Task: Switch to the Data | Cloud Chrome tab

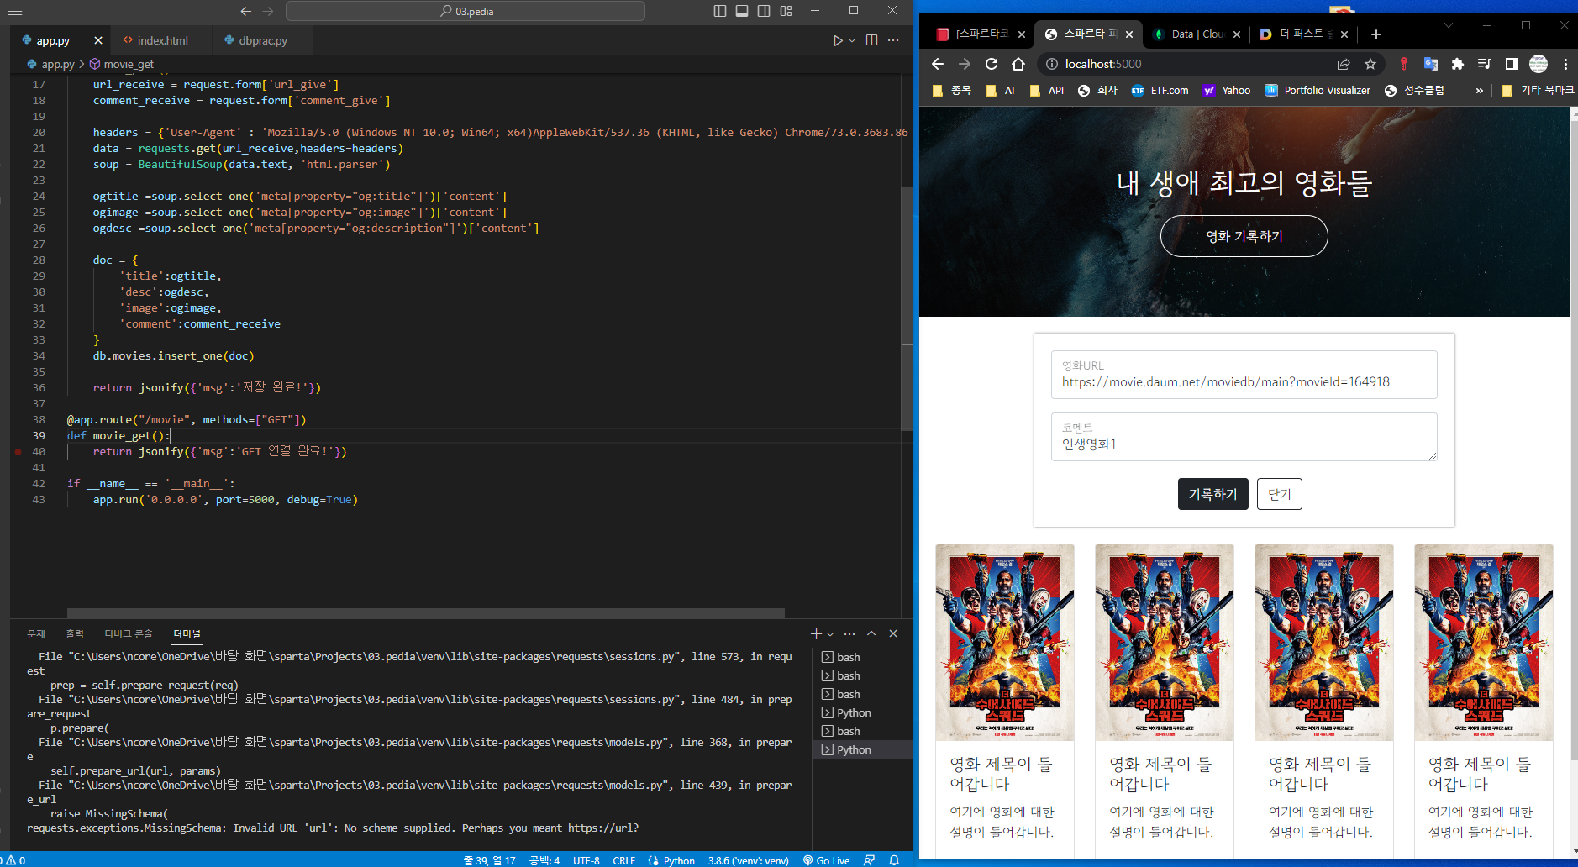Action: coord(1196,34)
